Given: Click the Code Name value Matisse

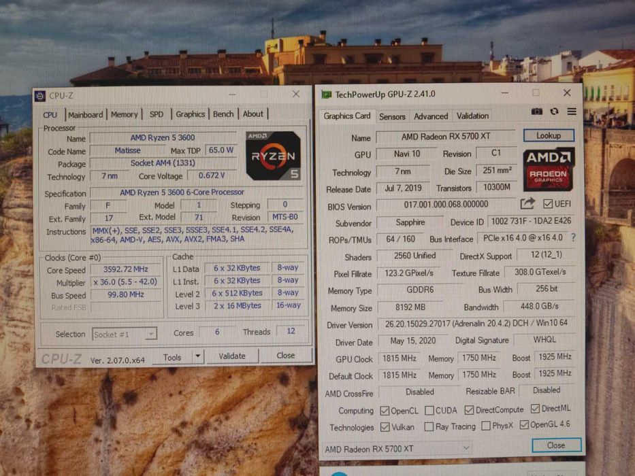Looking at the screenshot, I should click(127, 150).
